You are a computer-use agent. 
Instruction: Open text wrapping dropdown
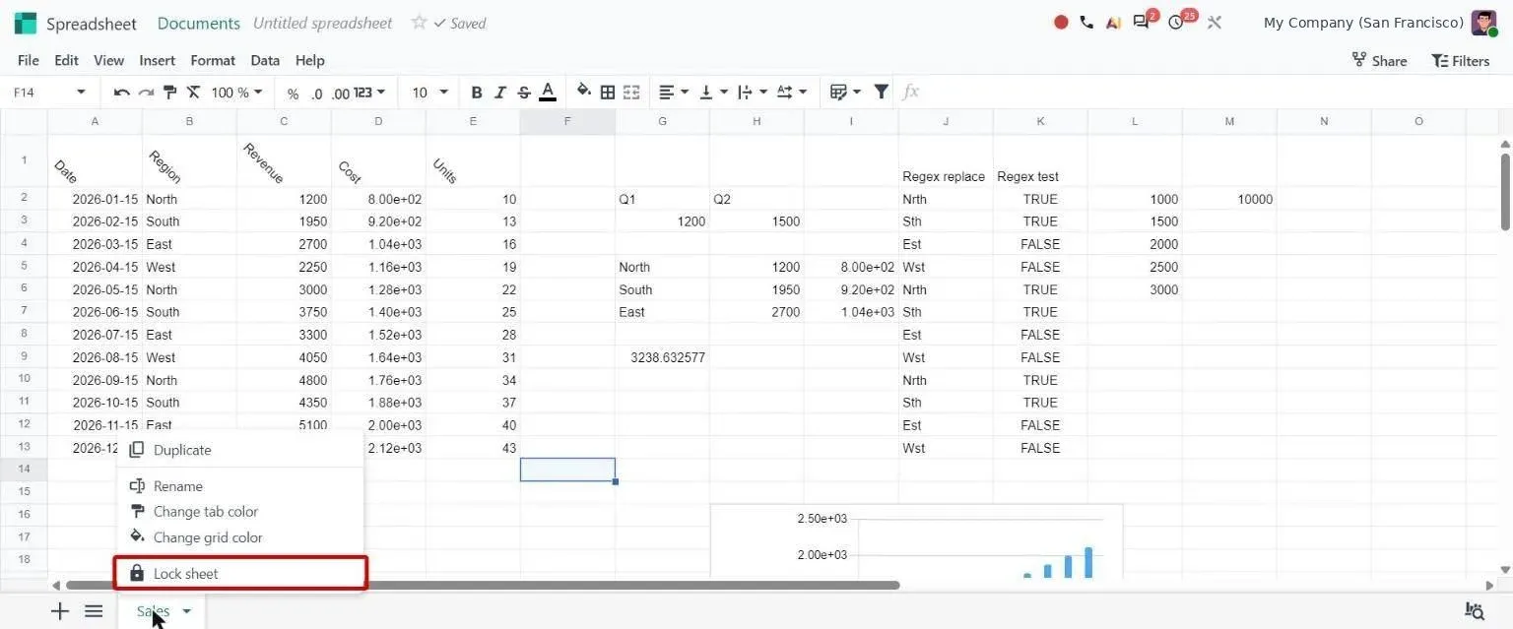pos(753,93)
